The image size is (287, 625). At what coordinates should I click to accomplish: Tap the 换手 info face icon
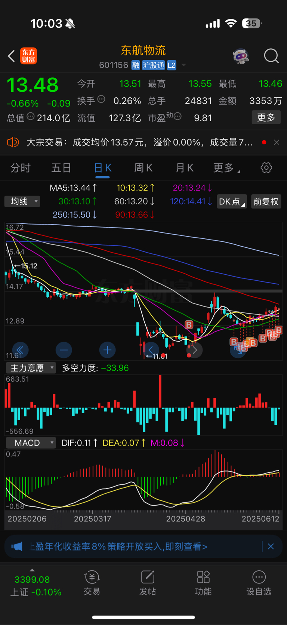click(x=101, y=99)
